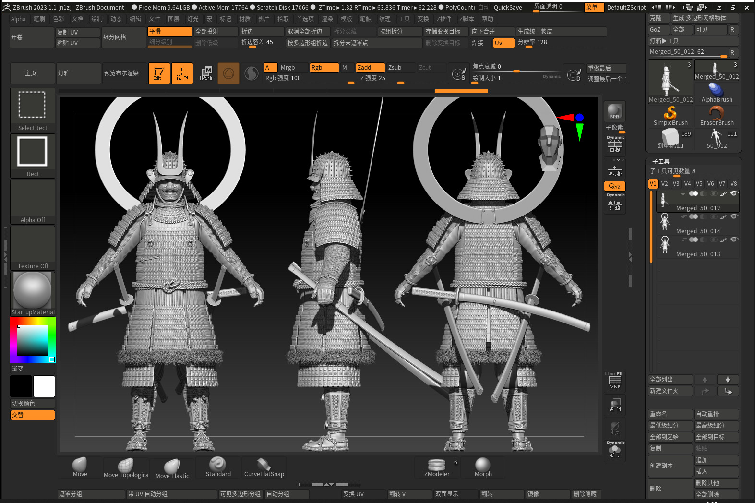755x503 pixels.
Task: Enable the Mrgb button
Action: [293, 68]
